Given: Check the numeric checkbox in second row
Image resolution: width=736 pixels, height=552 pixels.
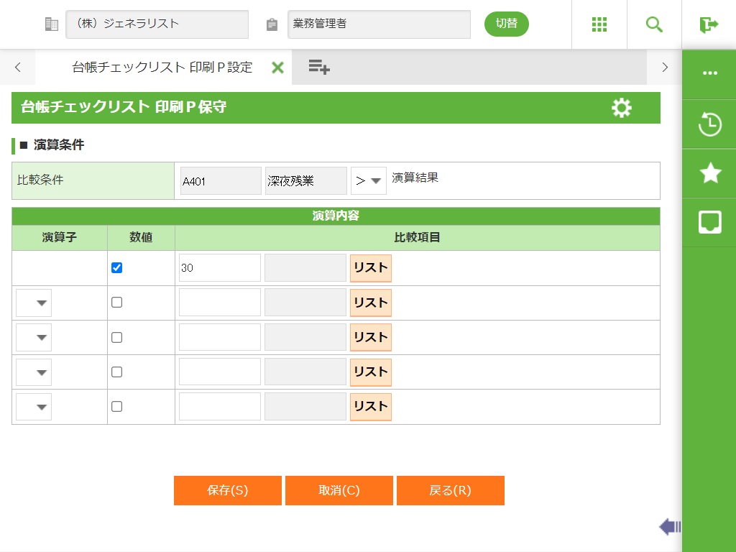Looking at the screenshot, I should (x=117, y=303).
